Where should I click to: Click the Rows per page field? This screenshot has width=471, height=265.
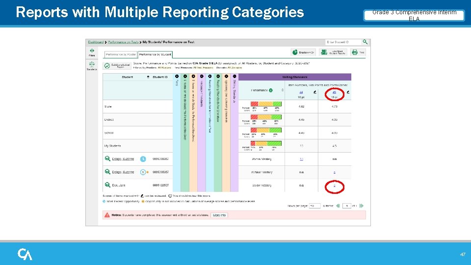click(x=315, y=206)
